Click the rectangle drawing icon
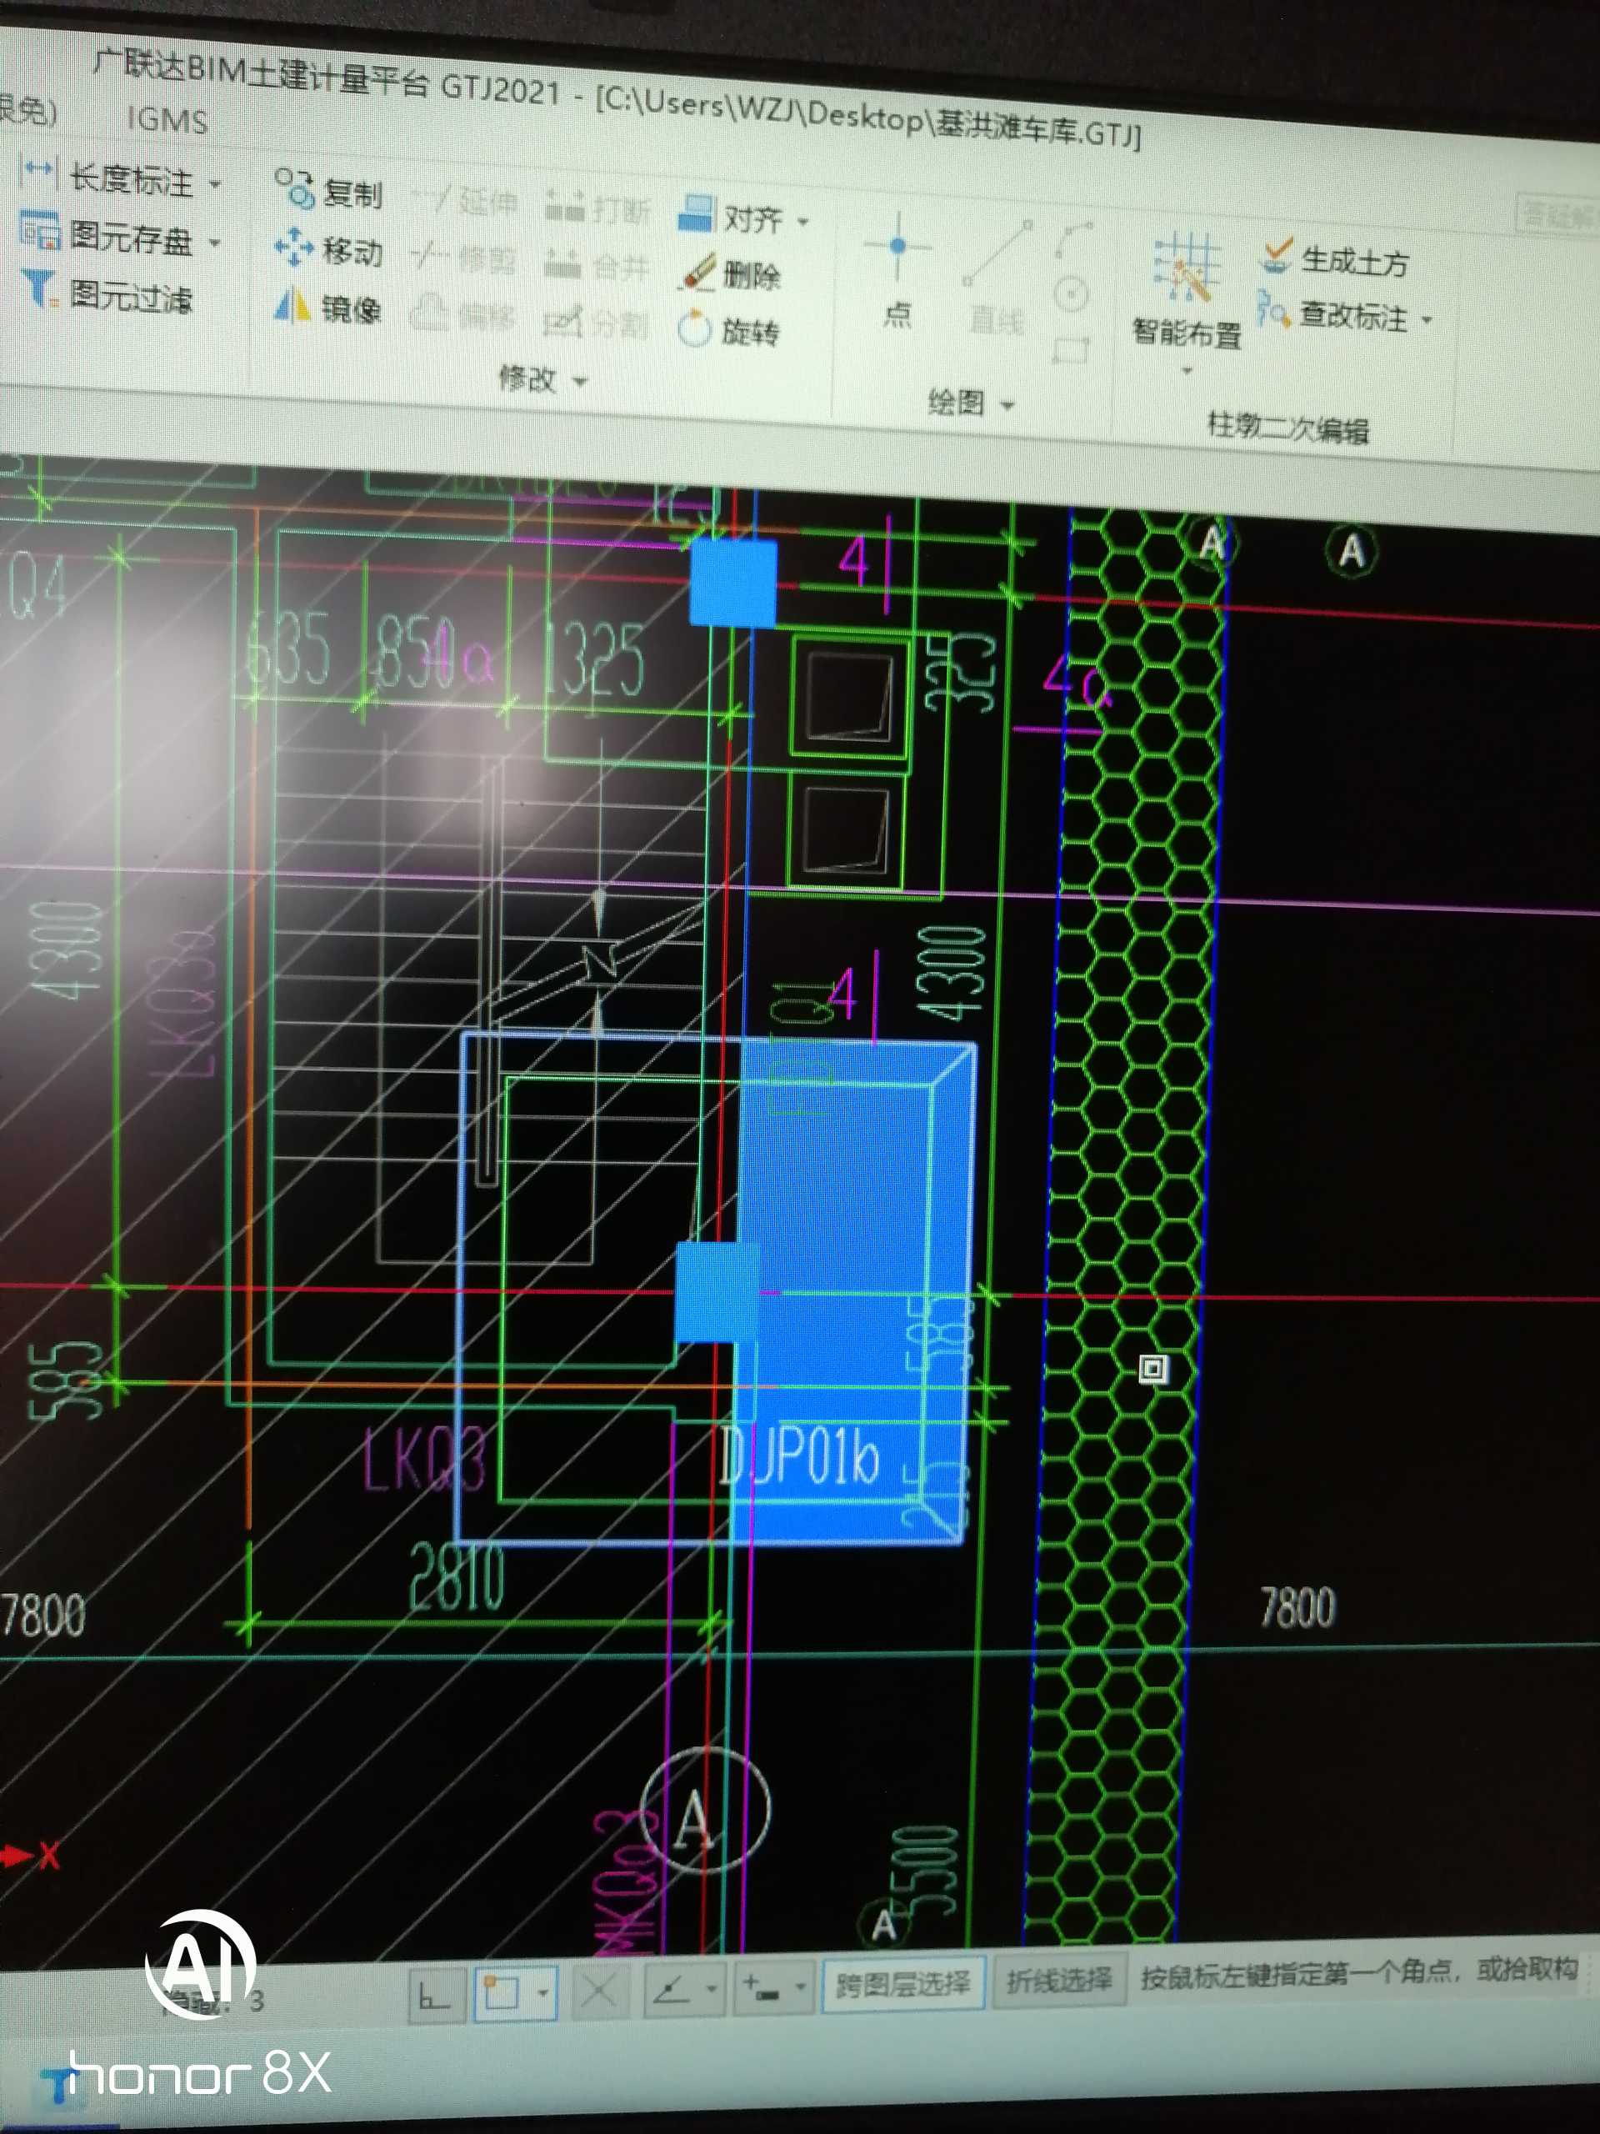 click(x=1069, y=348)
